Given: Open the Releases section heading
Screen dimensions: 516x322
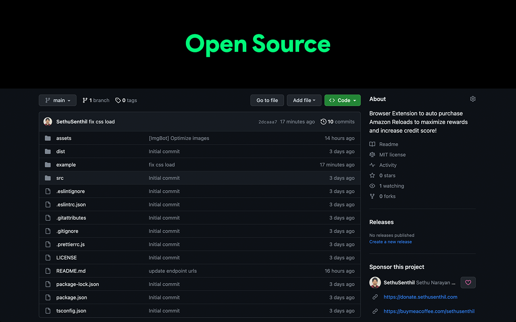Looking at the screenshot, I should (x=381, y=222).
